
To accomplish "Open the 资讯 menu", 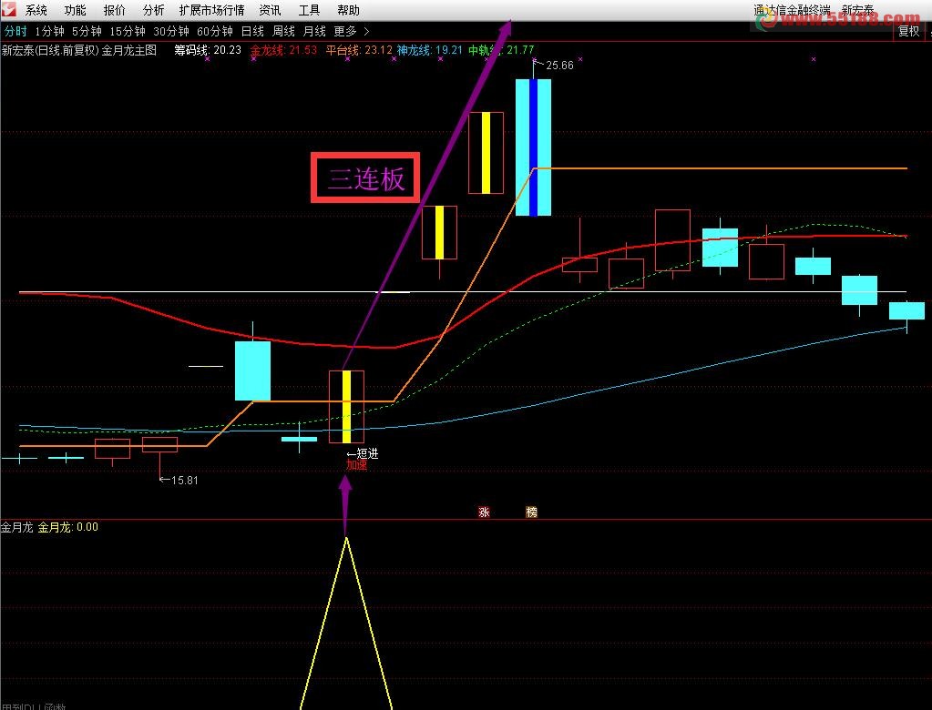I will tap(270, 11).
